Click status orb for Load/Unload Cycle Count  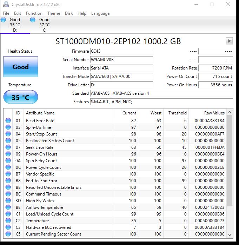coord(8,214)
